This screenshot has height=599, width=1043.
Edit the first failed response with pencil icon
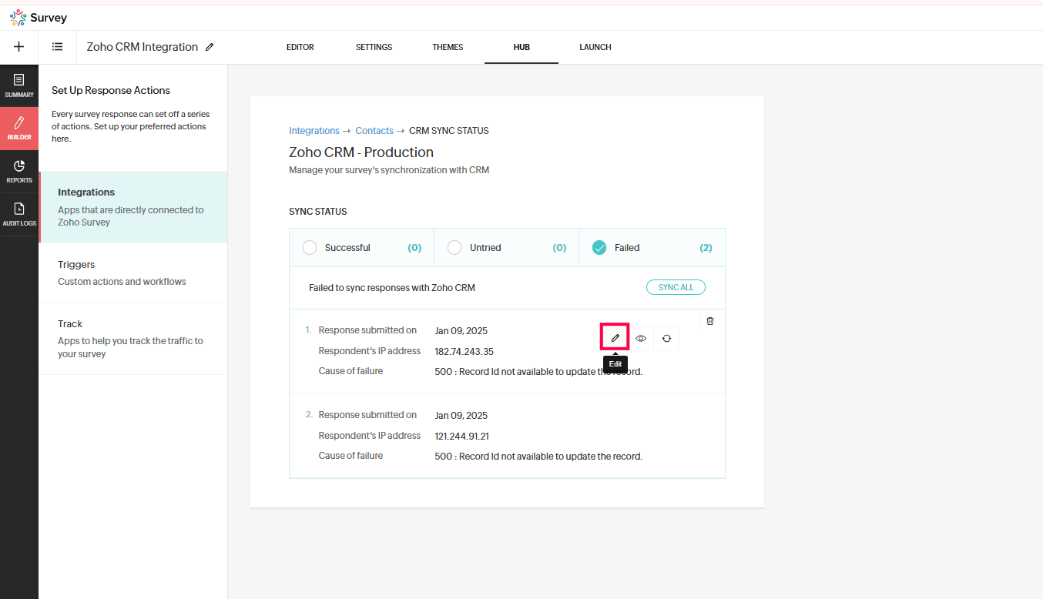[615, 337]
